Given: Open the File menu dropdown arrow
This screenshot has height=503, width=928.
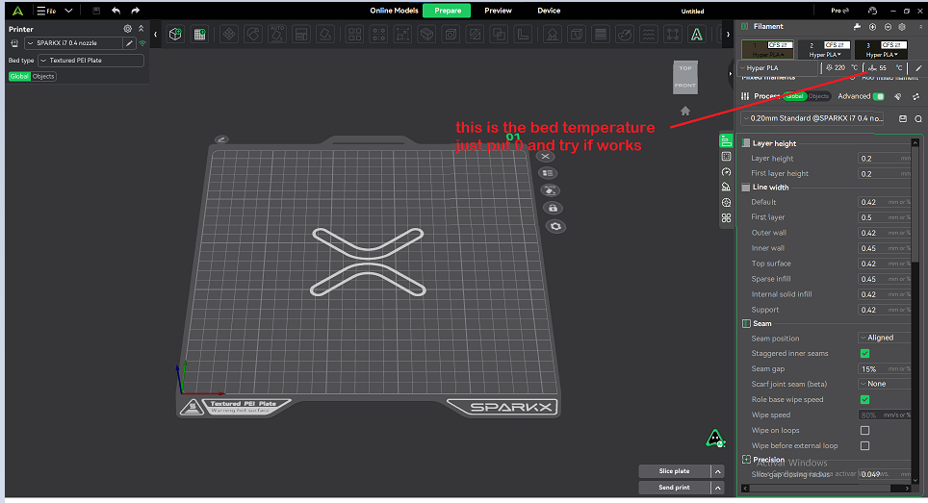Looking at the screenshot, I should pyautogui.click(x=68, y=11).
